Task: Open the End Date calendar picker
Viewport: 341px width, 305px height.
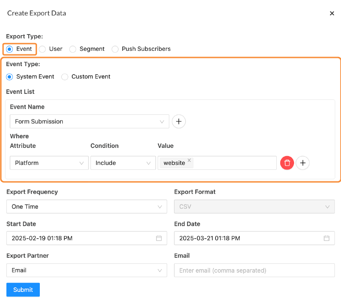Action: (327, 238)
